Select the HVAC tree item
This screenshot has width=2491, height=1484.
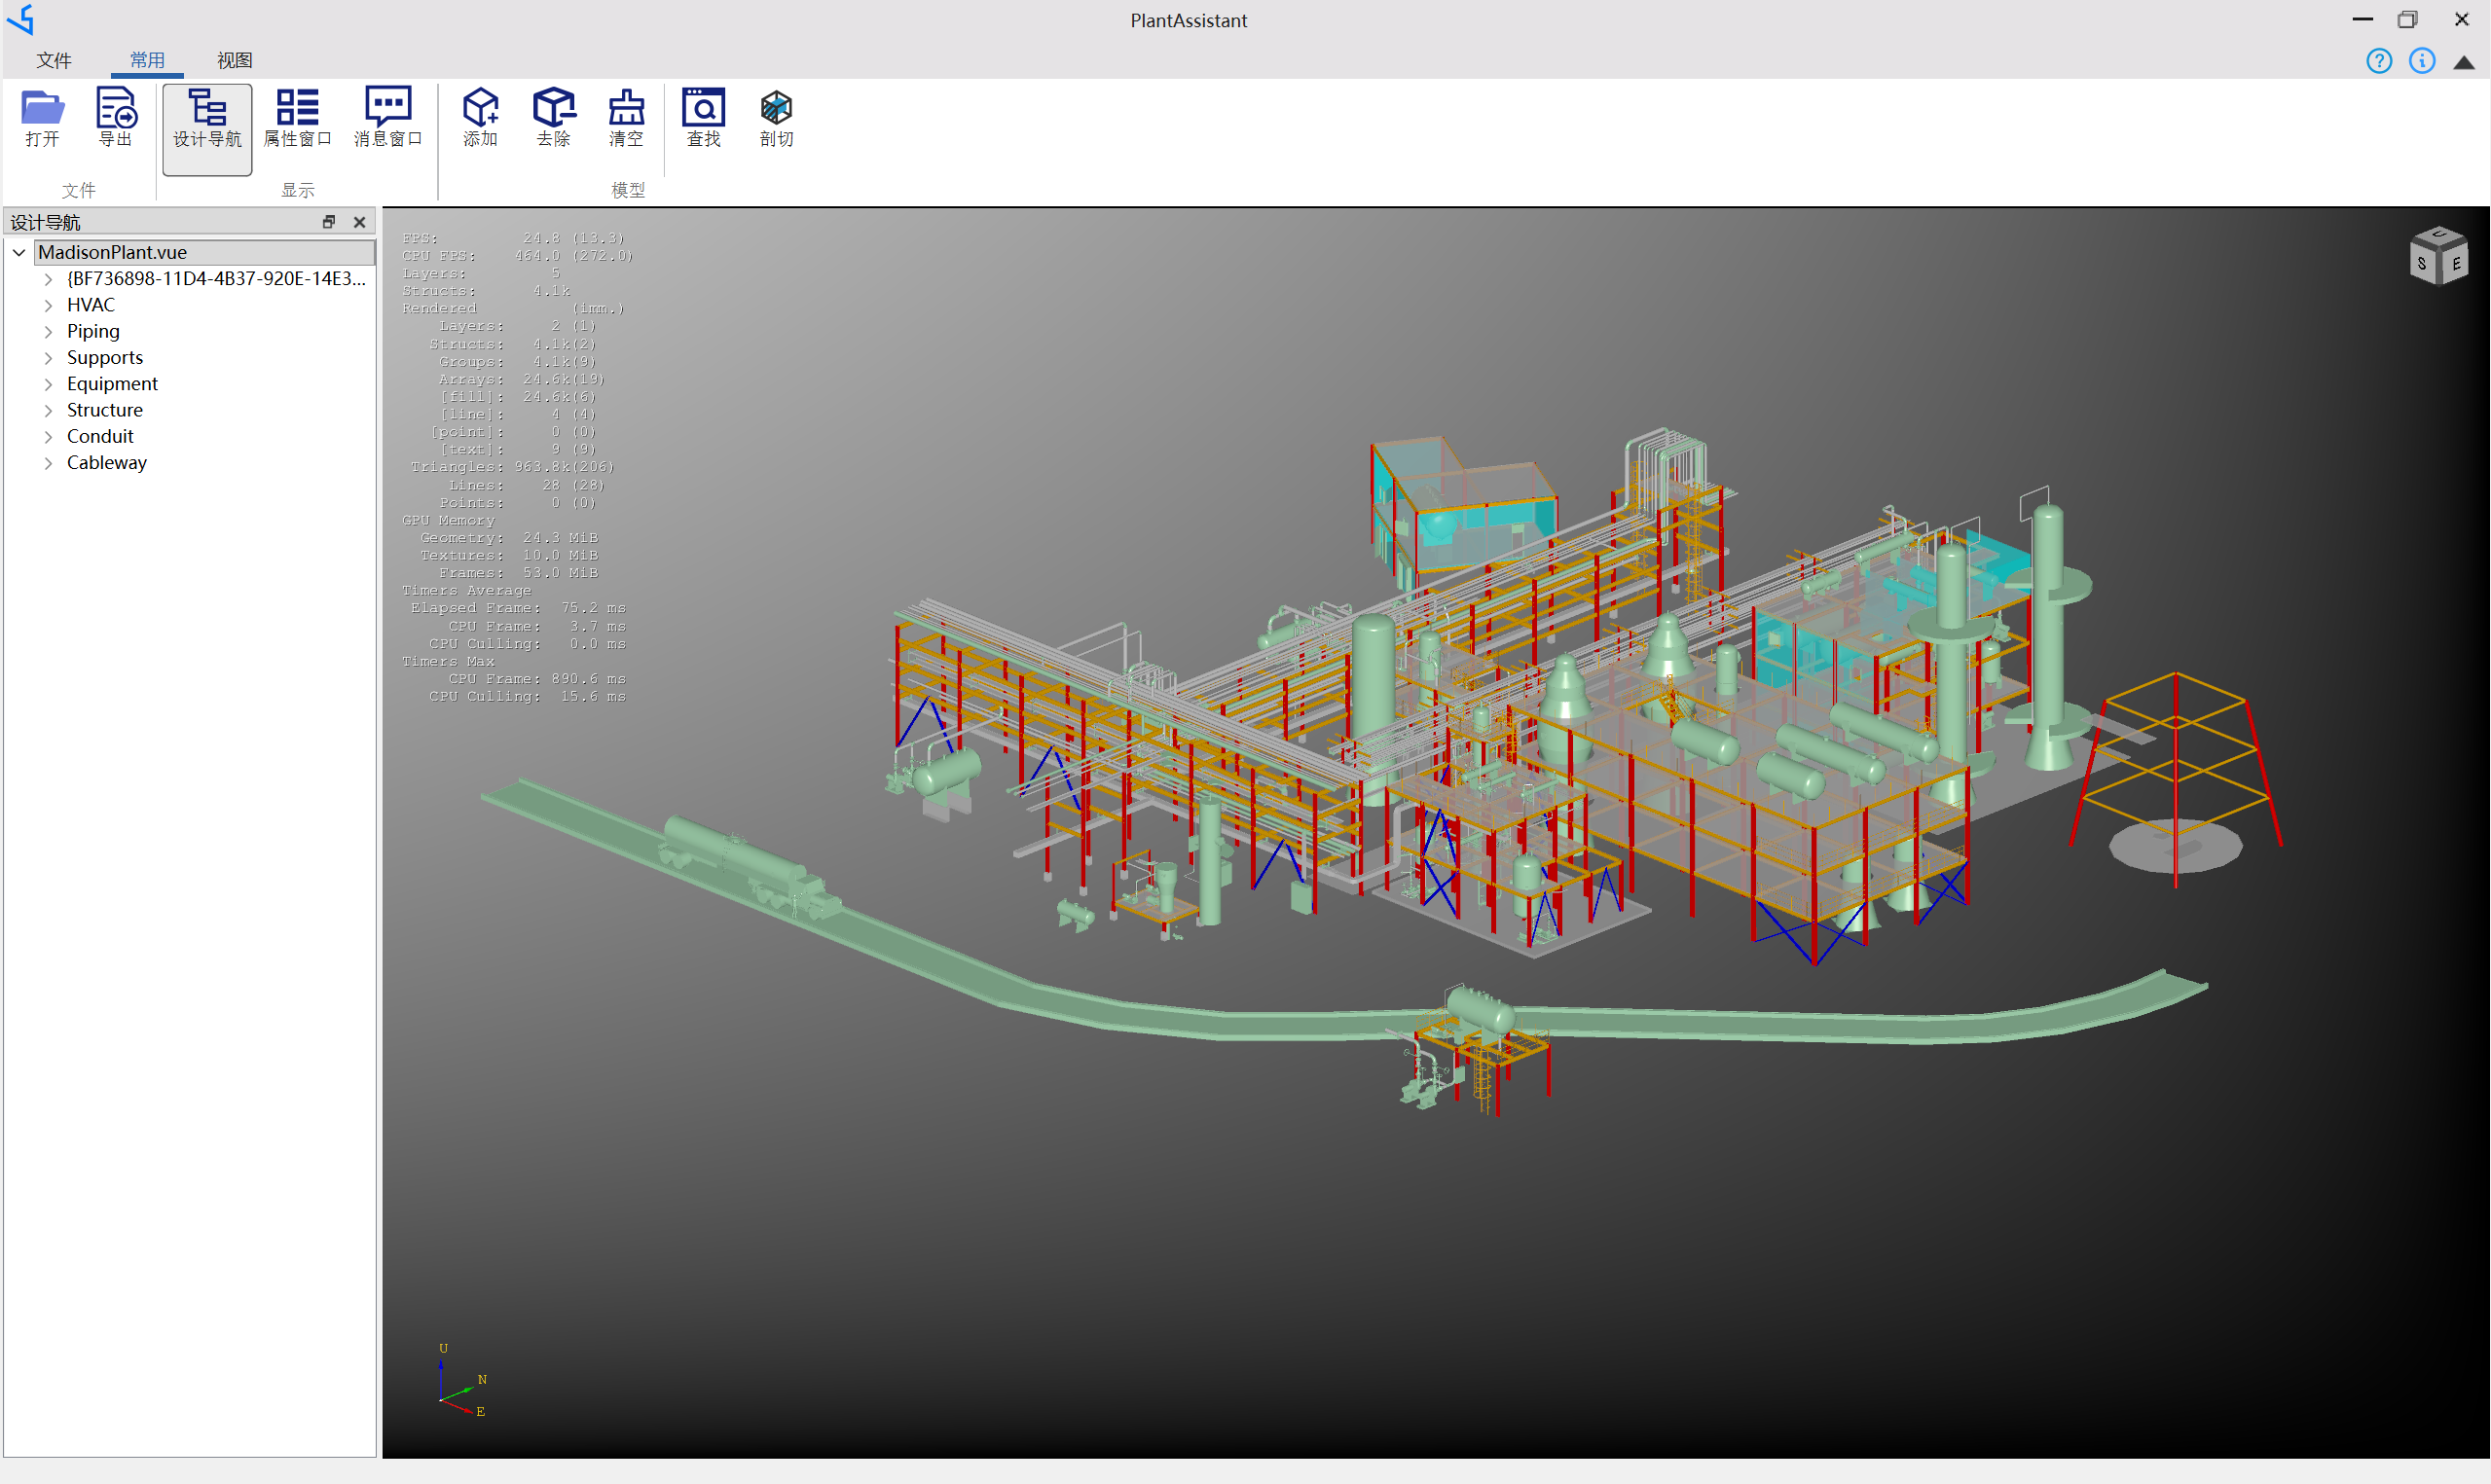(x=91, y=305)
